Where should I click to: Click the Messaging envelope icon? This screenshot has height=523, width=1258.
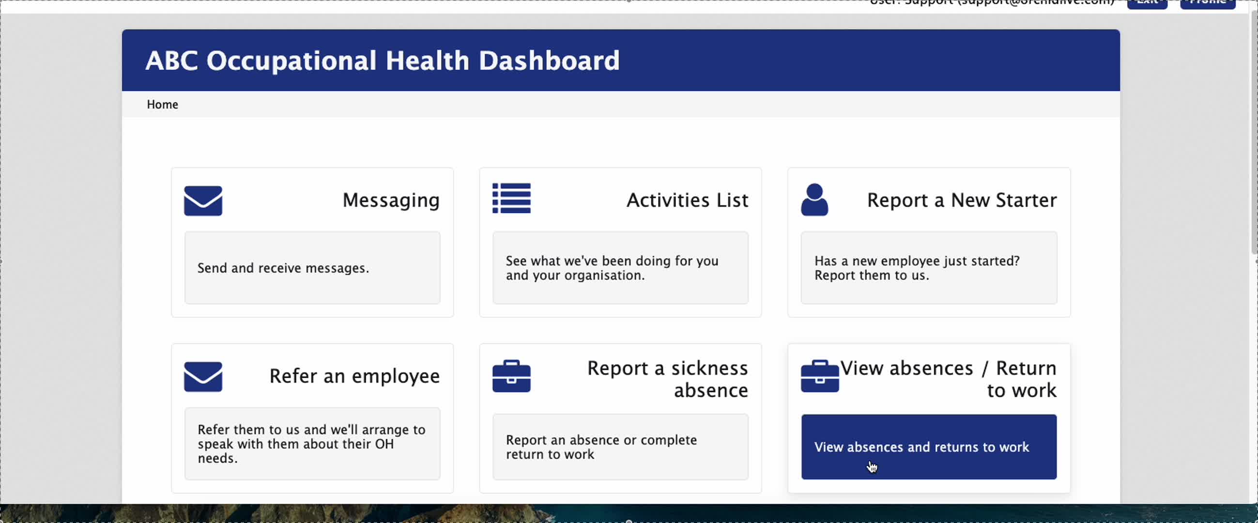(203, 200)
